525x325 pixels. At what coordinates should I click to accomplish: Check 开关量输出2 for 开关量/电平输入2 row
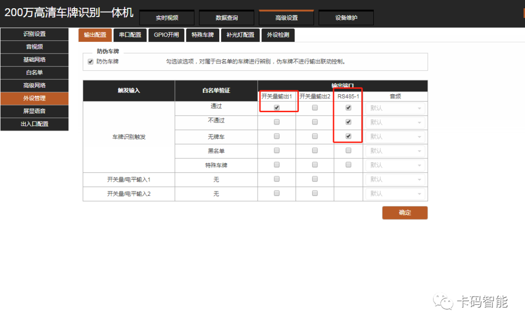coord(315,193)
